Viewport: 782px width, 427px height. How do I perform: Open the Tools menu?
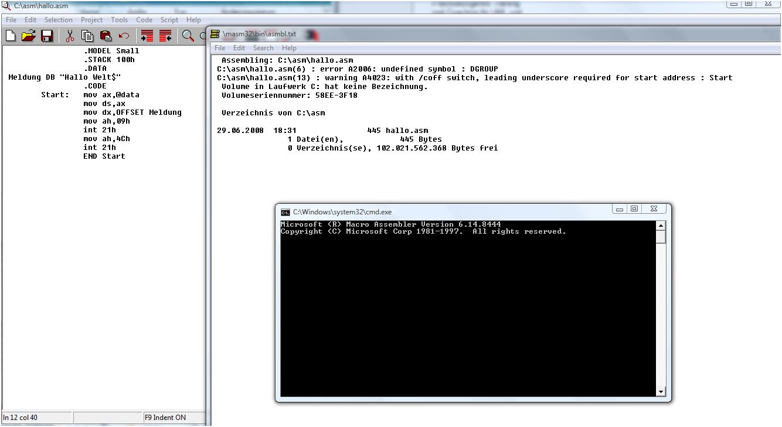pyautogui.click(x=119, y=20)
